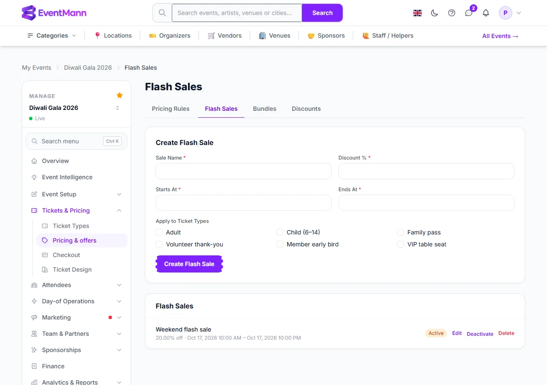Expand the Team & Partners section
The image size is (547, 385).
[x=119, y=334]
